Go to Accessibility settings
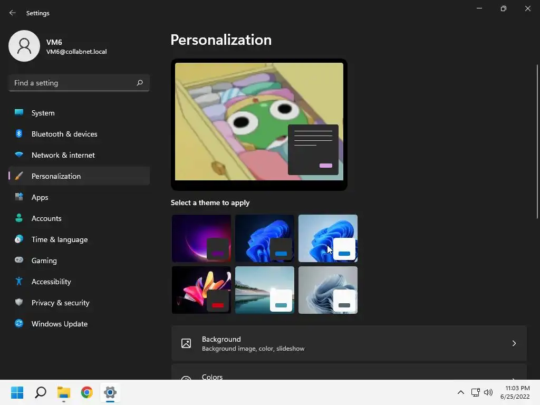This screenshot has width=540, height=405. pyautogui.click(x=79, y=282)
